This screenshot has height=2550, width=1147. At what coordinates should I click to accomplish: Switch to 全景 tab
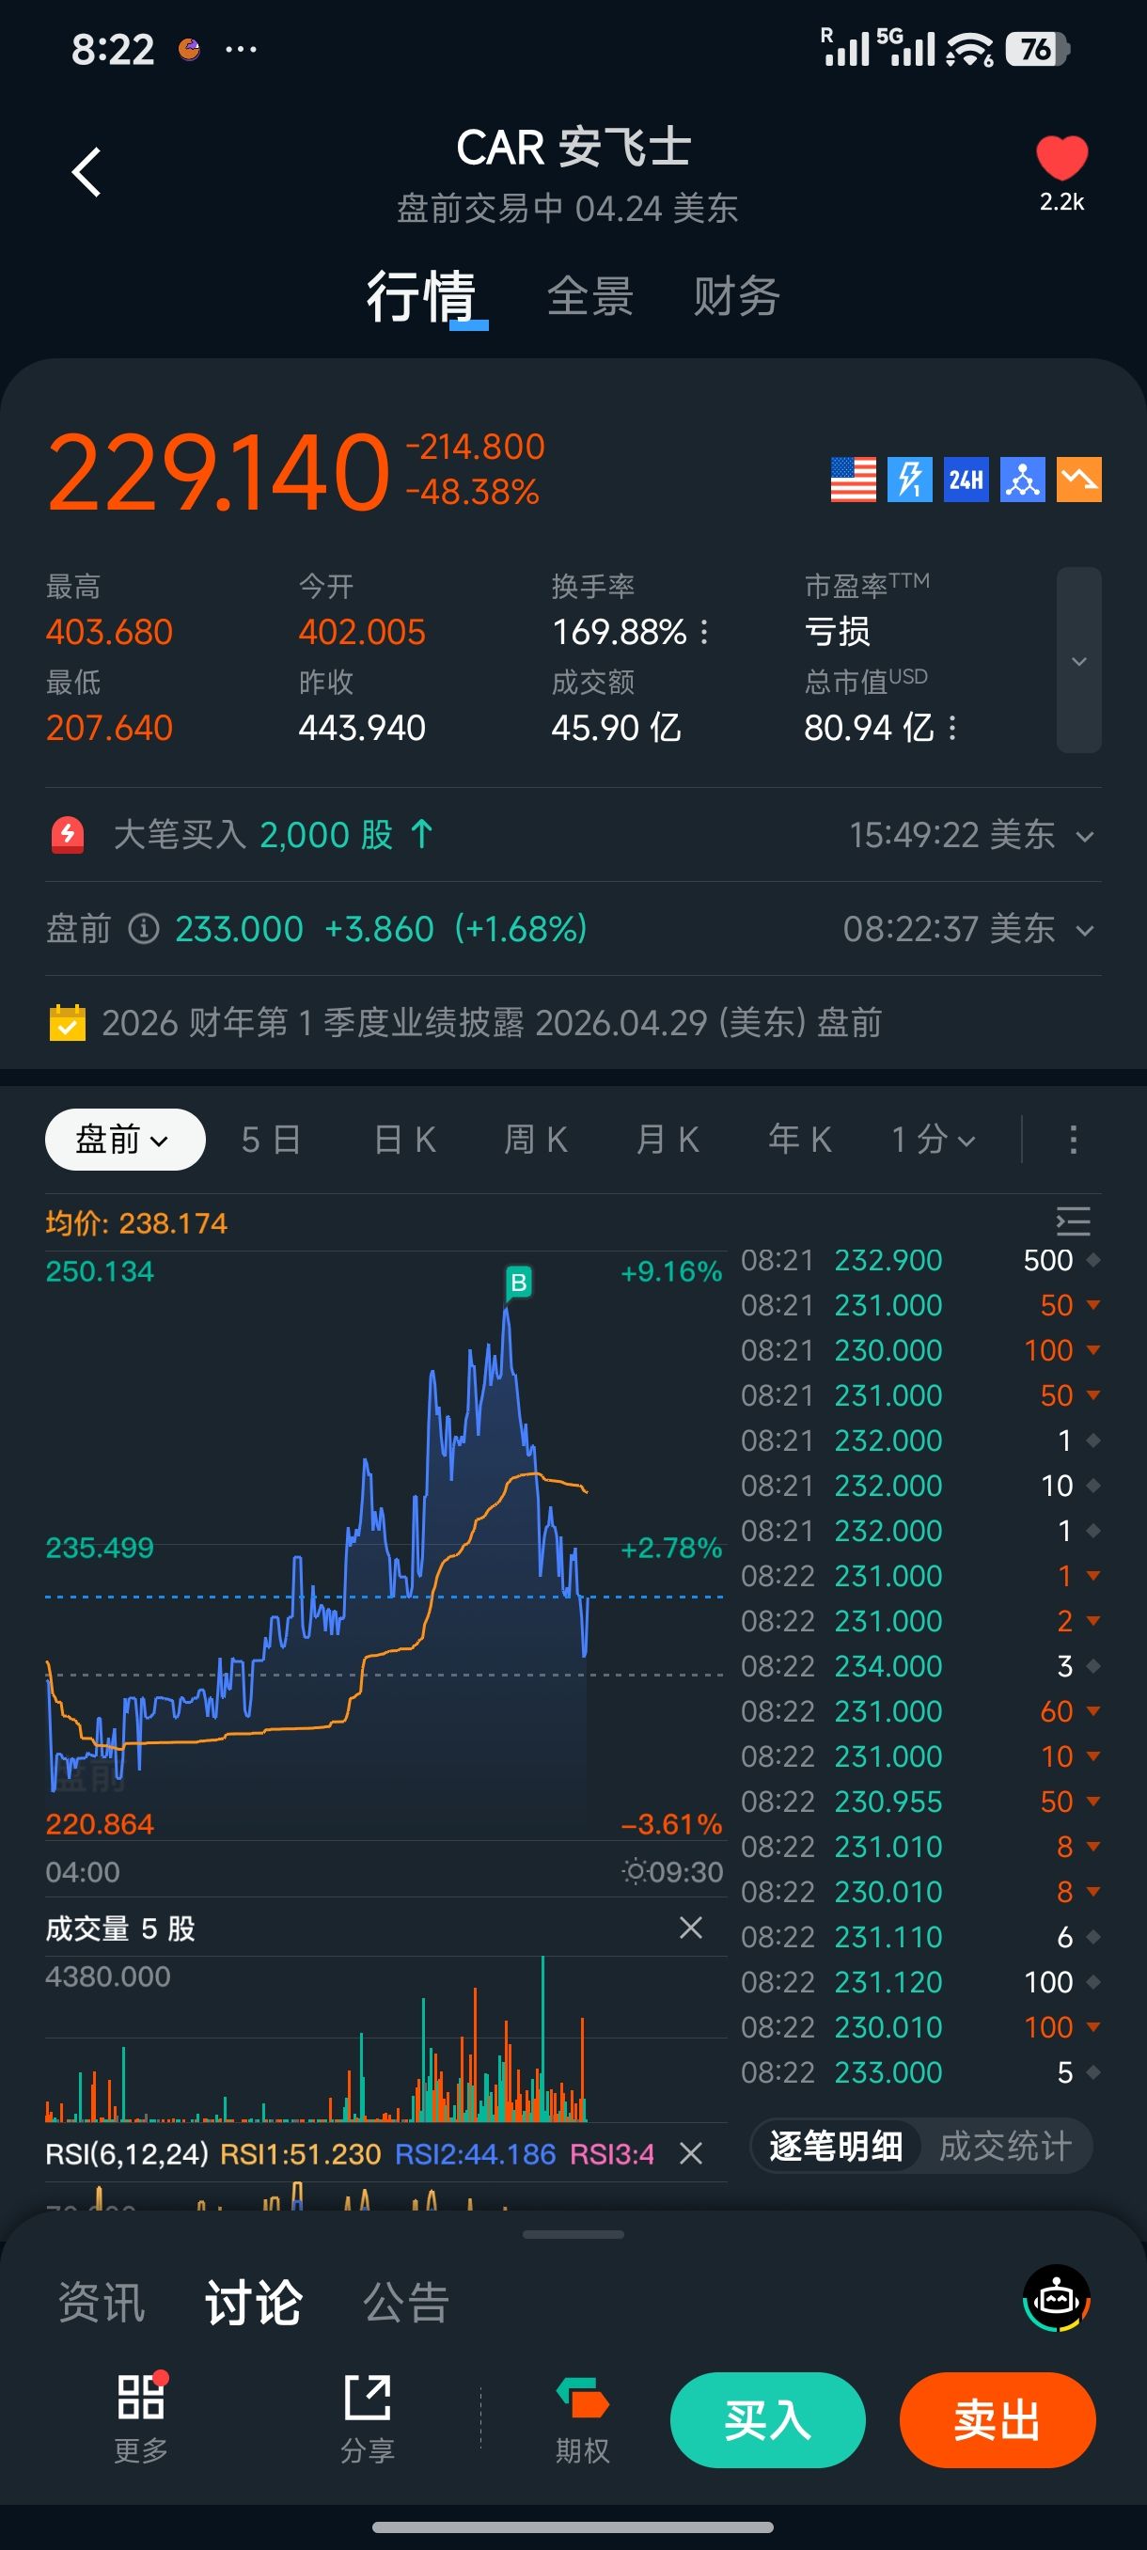pos(589,296)
